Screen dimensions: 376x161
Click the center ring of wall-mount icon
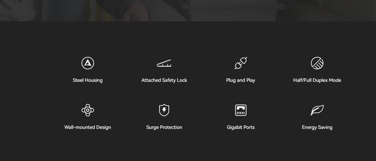point(88,110)
